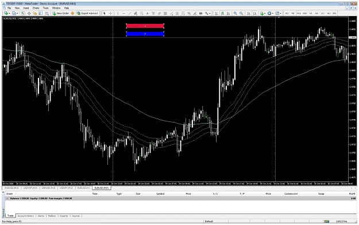The height and width of the screenshot is (225, 359).
Task: Select the crosshair tool
Action: (110, 13)
